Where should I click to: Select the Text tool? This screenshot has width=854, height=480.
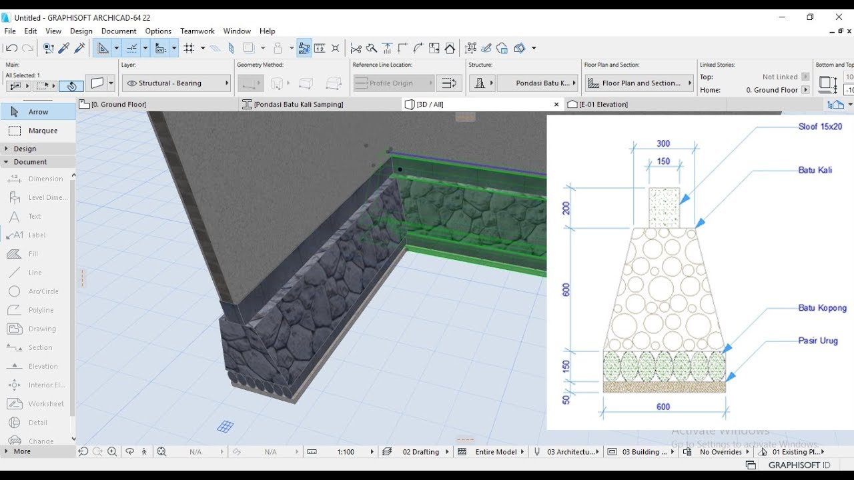[36, 216]
